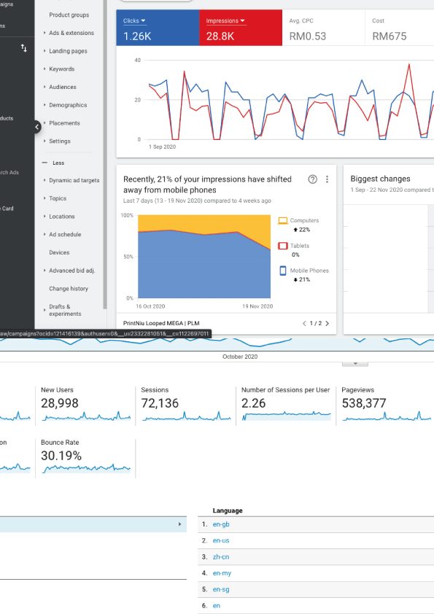Open help icon on impressions shift card
Image resolution: width=434 pixels, height=614 pixels.
click(x=313, y=179)
